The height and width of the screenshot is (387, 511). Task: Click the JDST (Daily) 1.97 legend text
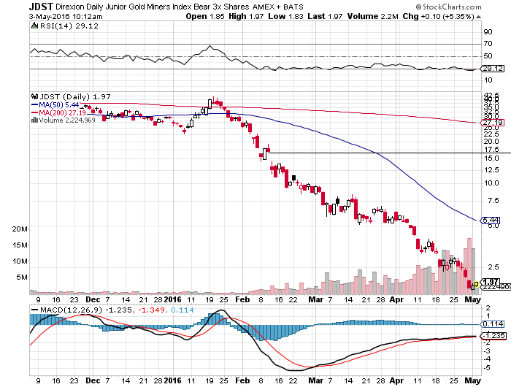[75, 97]
